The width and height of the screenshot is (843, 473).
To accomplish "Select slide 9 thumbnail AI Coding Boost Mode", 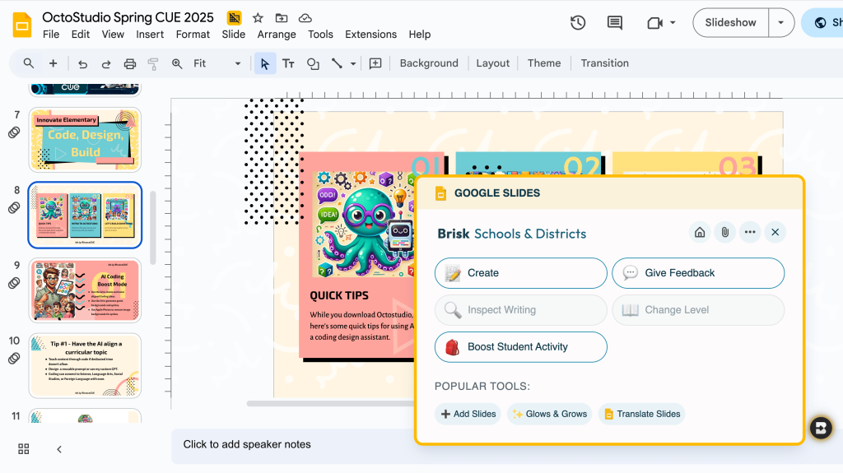I will pyautogui.click(x=85, y=290).
